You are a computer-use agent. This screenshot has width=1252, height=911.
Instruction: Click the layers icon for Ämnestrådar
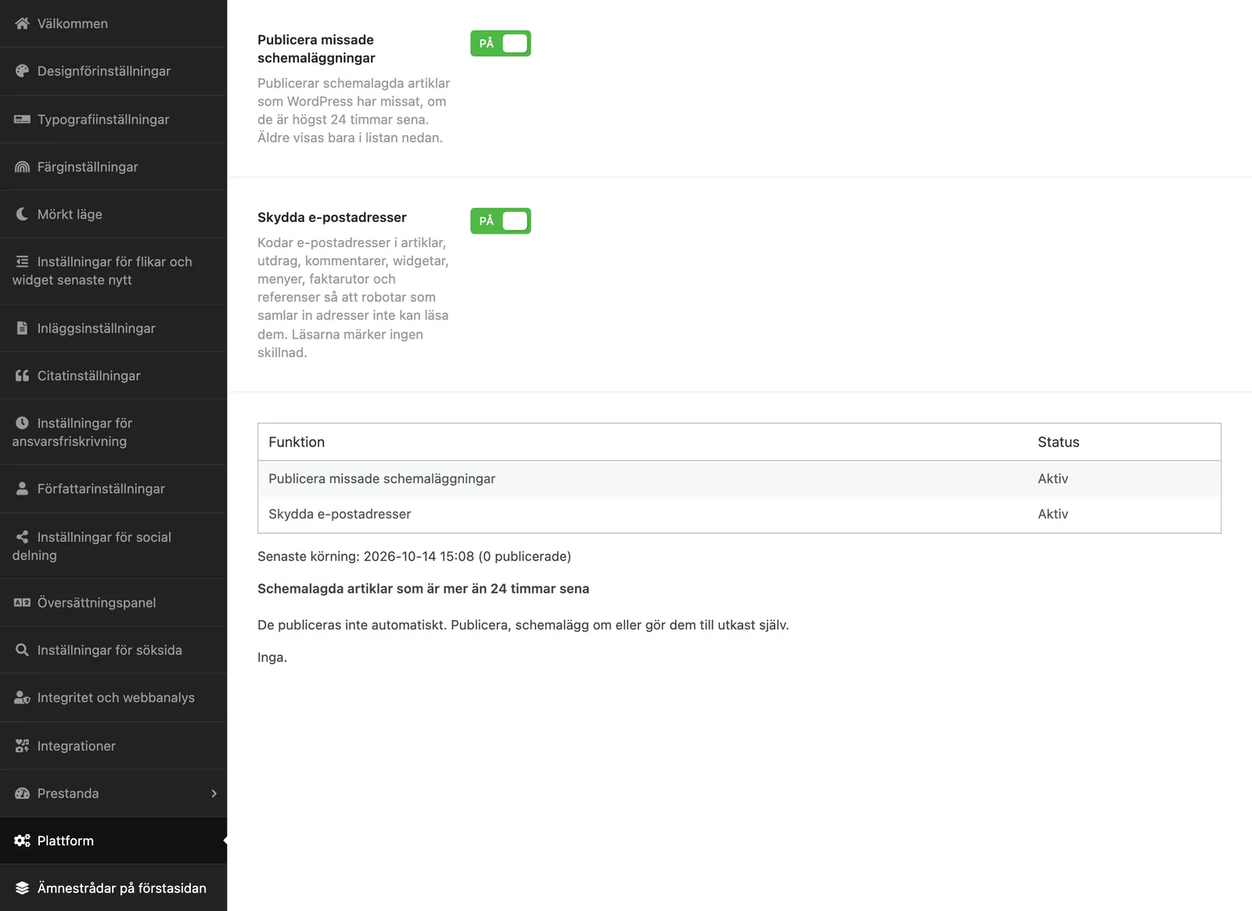pyautogui.click(x=22, y=888)
